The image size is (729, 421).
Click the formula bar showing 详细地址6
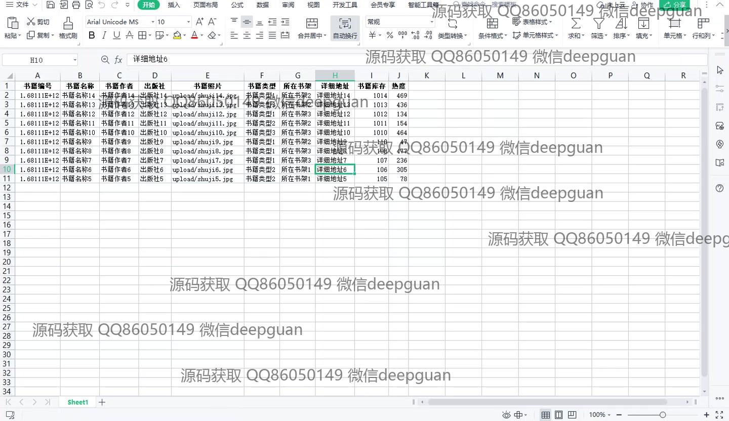[x=354, y=60]
